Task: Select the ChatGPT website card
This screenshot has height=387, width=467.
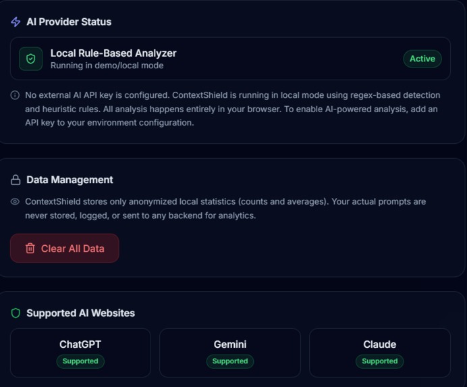Action: 80,353
